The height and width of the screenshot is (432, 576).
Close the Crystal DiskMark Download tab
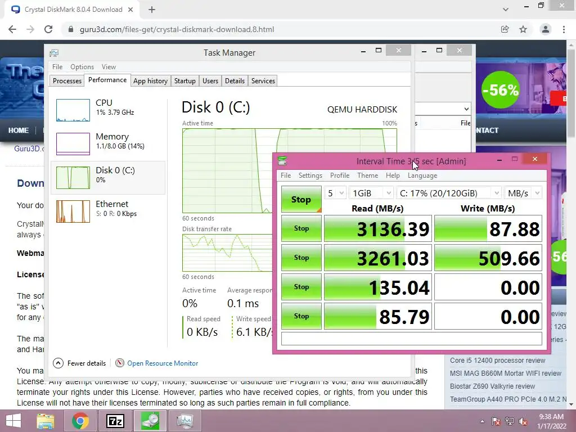[130, 10]
